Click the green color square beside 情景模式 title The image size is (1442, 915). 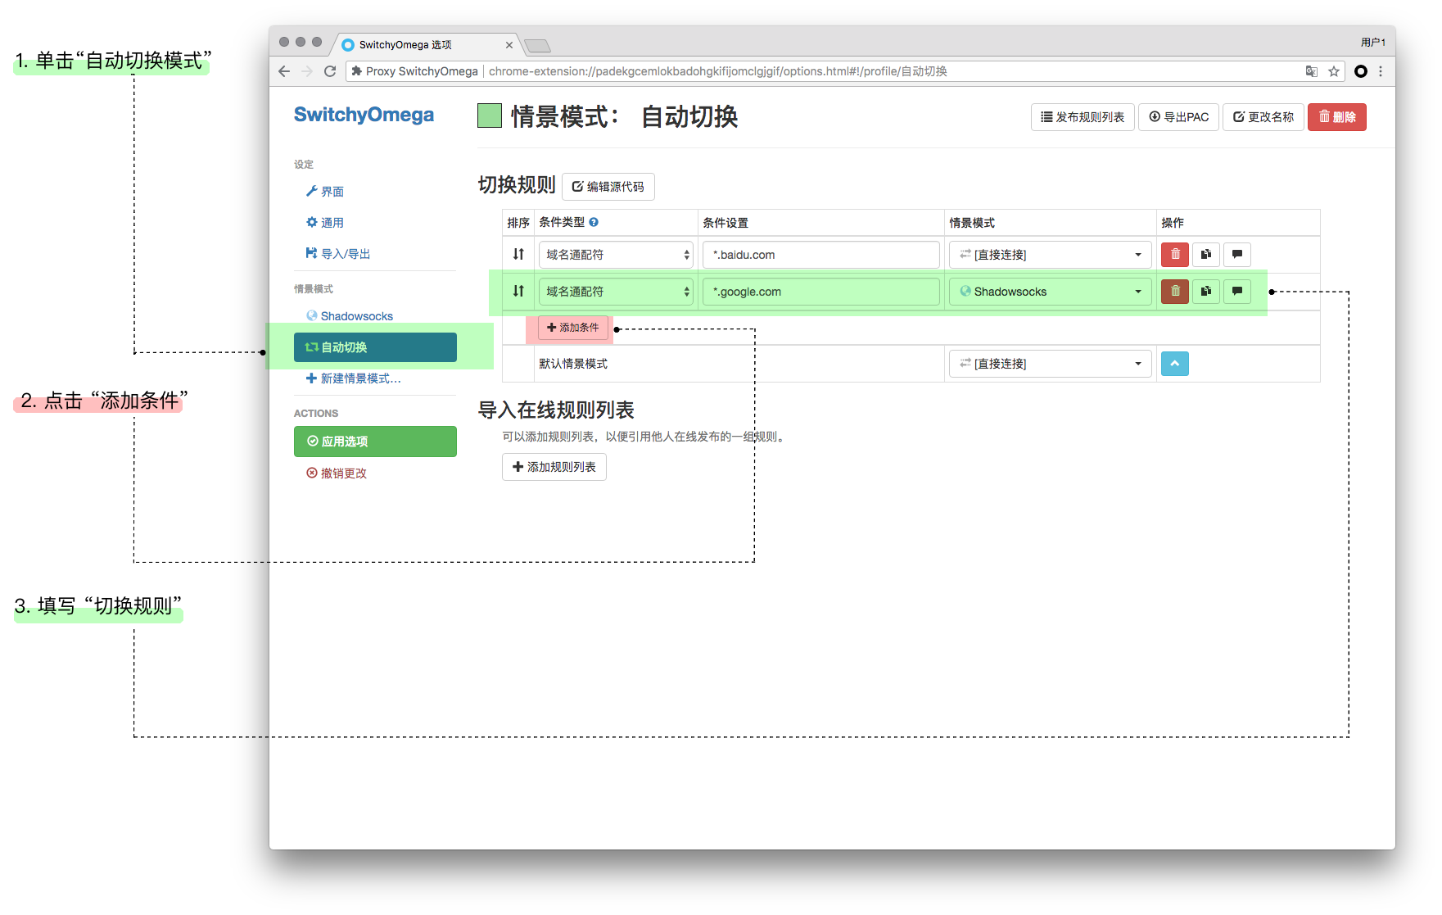[489, 116]
